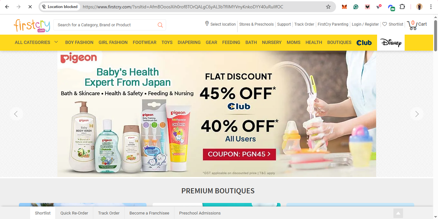Open Quick Re-Order in bottom bar

point(74,213)
